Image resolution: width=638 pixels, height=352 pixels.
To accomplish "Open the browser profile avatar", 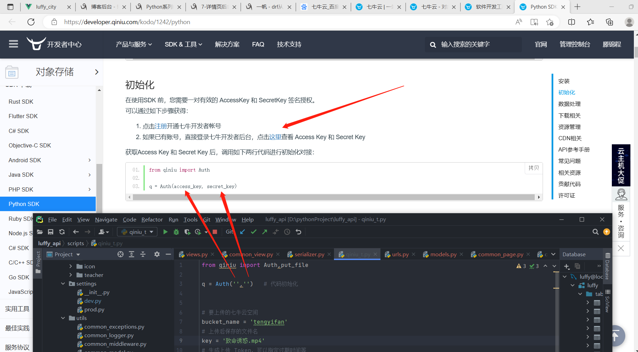I will point(629,22).
